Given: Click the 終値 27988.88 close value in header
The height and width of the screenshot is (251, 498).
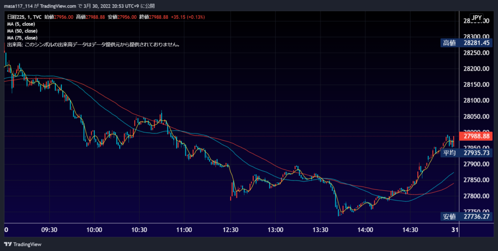Looking at the screenshot, I should tap(154, 17).
